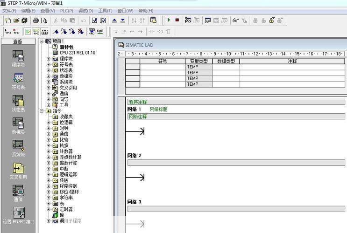Click the Download blue down-arrow icon
The width and height of the screenshot is (347, 233).
click(x=123, y=21)
